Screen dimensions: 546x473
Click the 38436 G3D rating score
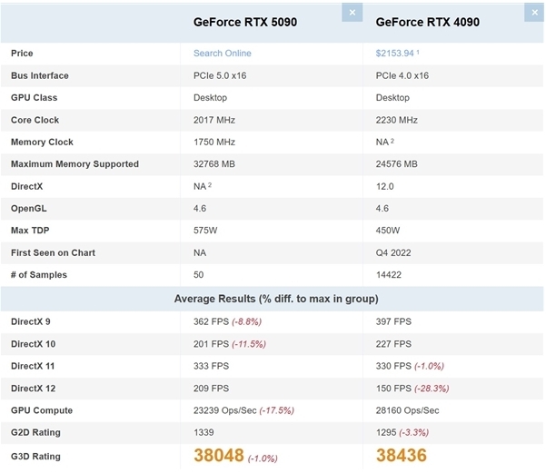pos(402,455)
